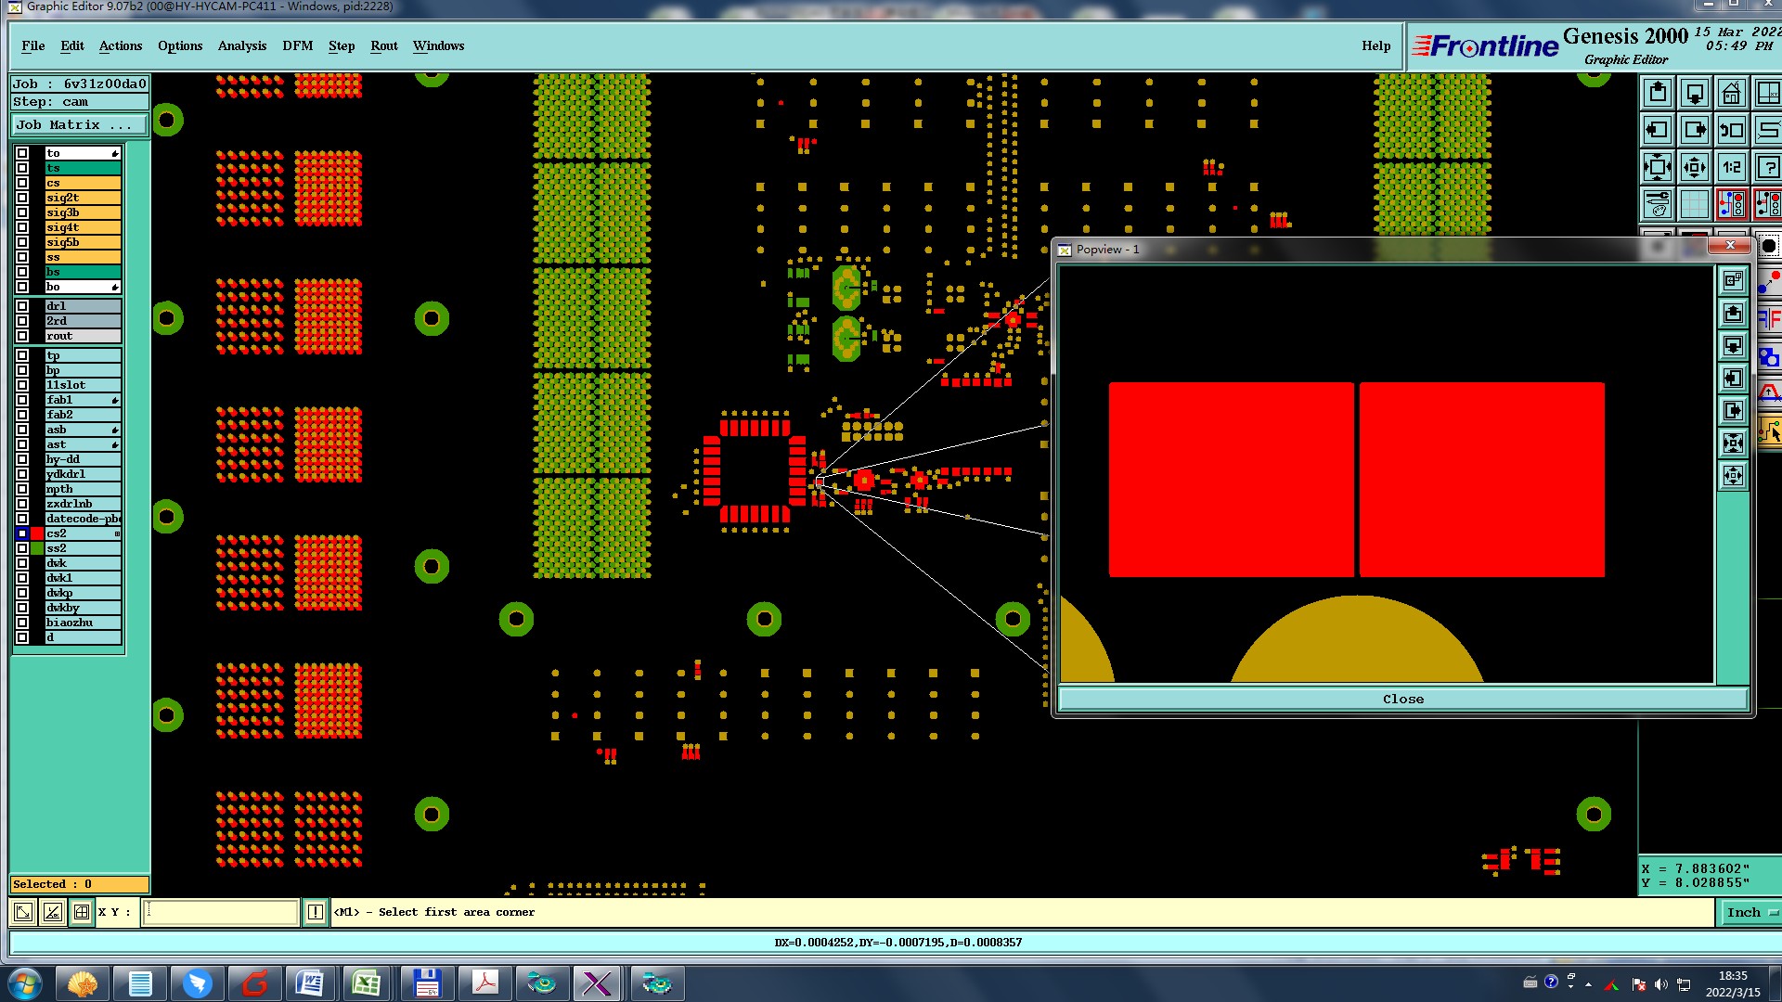Open the grid display icon
Viewport: 1782px width, 1002px height.
coord(1695,204)
